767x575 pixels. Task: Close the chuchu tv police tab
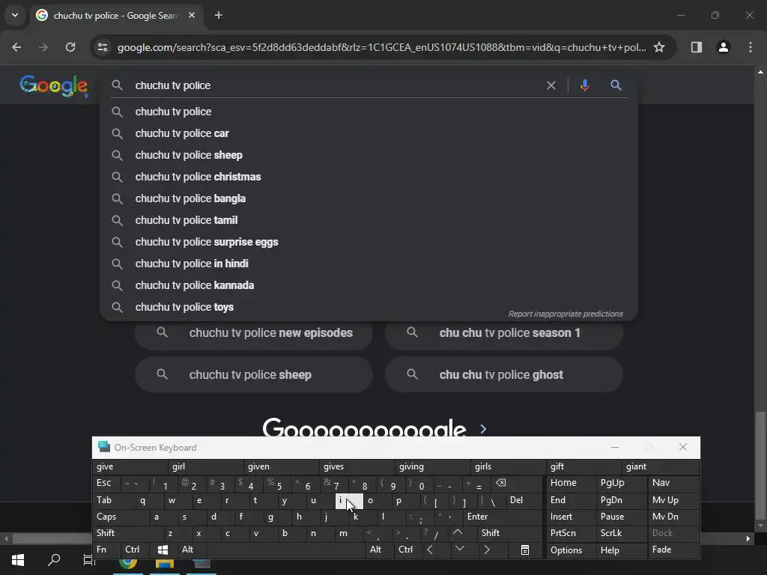click(192, 15)
